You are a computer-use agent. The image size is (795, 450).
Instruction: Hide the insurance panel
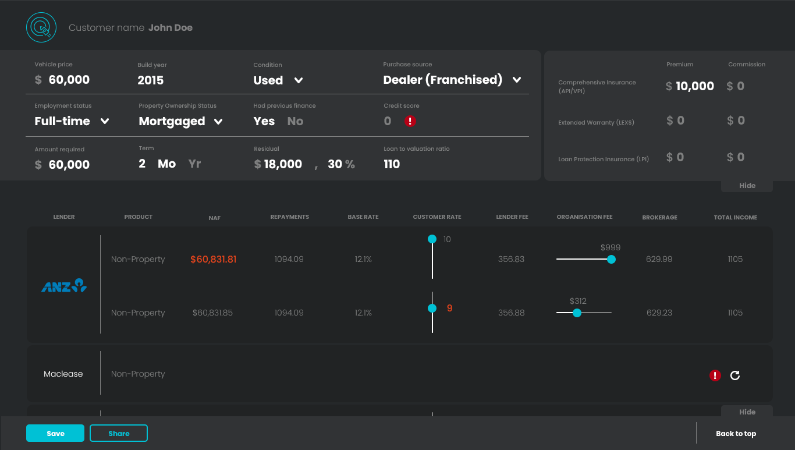click(747, 186)
